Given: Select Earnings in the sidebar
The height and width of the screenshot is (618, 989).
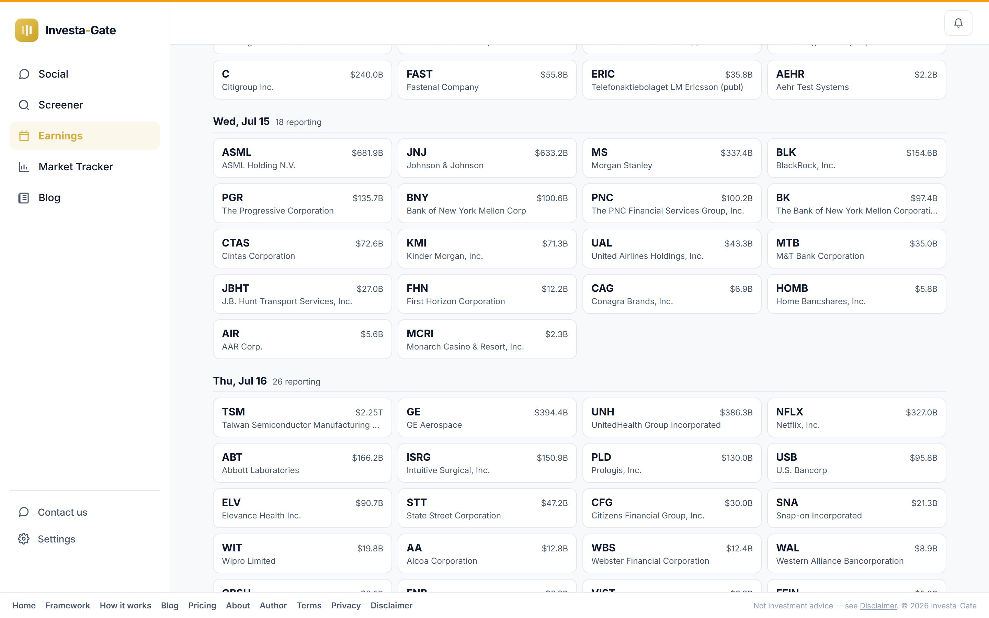Looking at the screenshot, I should [x=84, y=136].
